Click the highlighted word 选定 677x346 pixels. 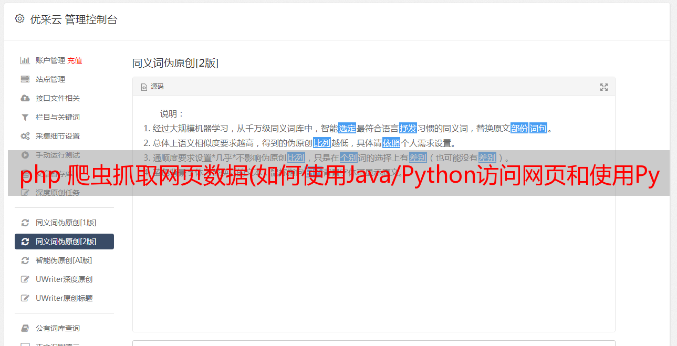(347, 128)
